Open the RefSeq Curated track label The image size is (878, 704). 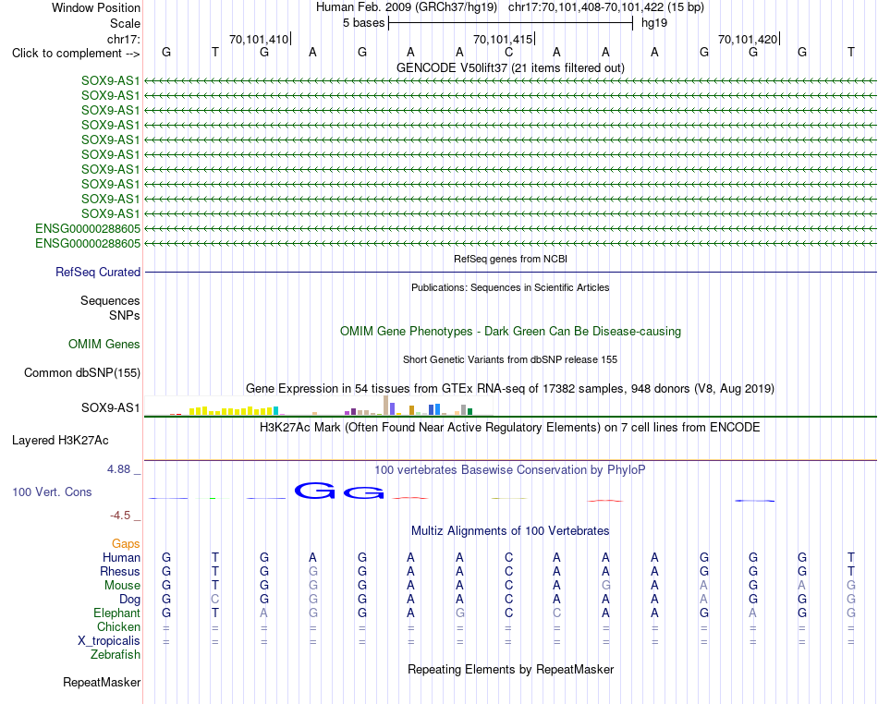click(x=98, y=272)
